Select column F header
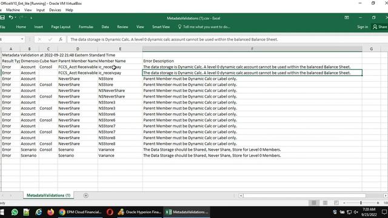Screen dimensions: 388x218 coord(252,49)
